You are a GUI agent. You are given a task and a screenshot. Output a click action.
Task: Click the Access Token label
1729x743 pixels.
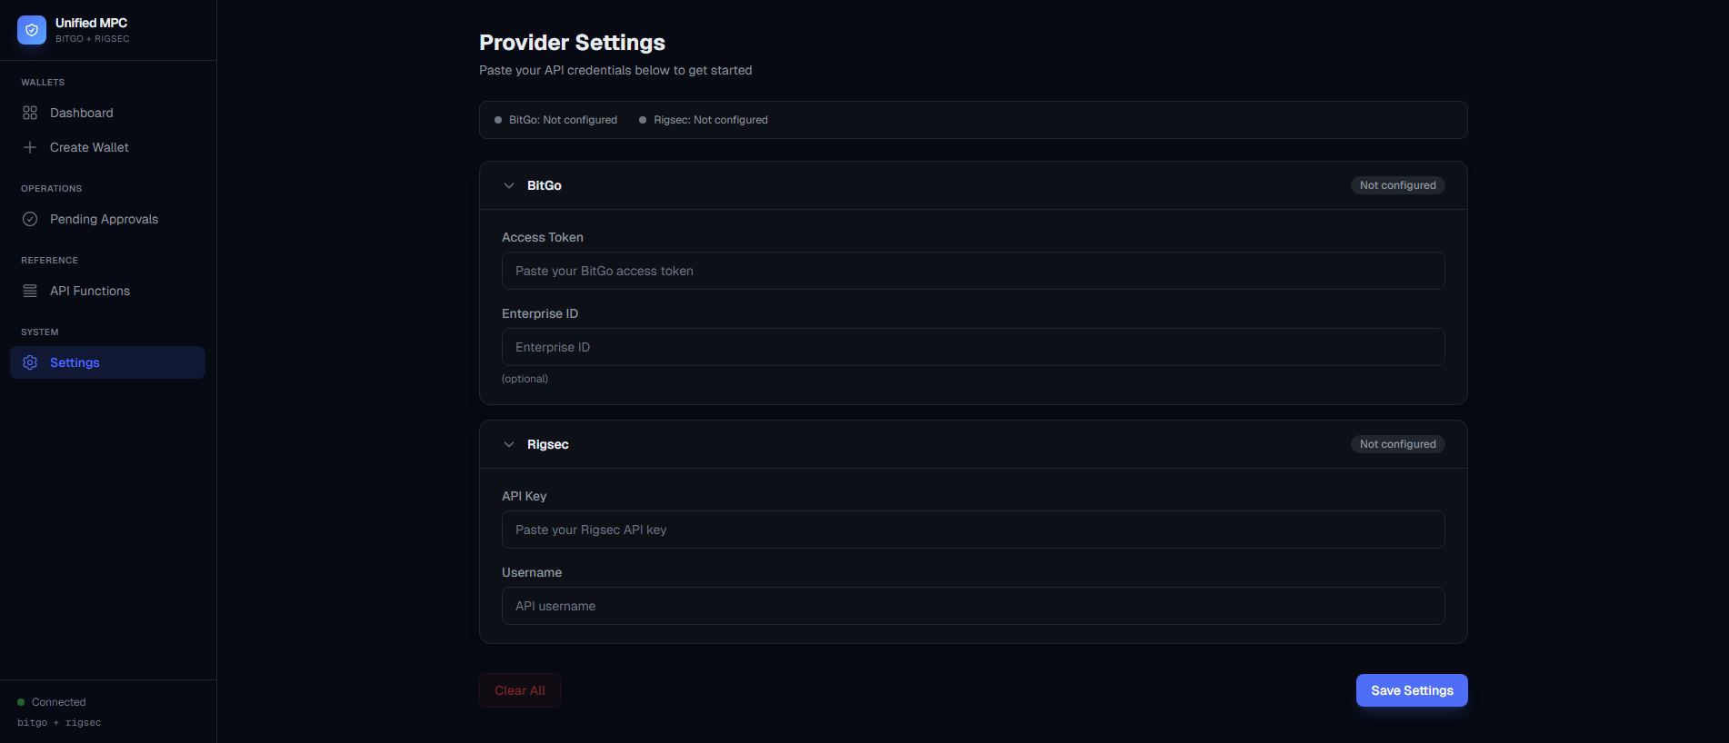coord(543,237)
